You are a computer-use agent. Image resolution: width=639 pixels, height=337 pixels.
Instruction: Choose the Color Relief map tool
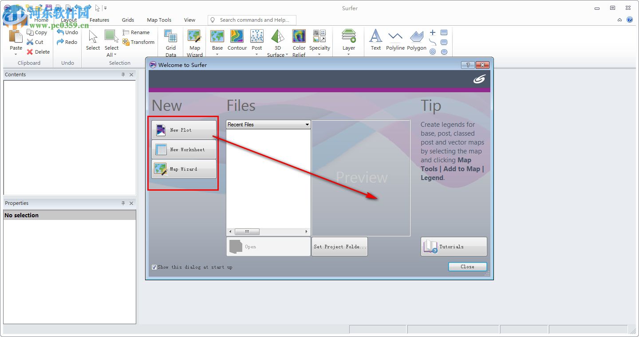(299, 43)
